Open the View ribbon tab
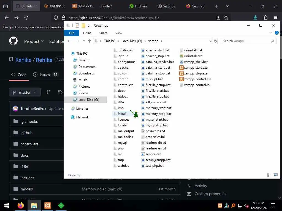 click(x=119, y=33)
